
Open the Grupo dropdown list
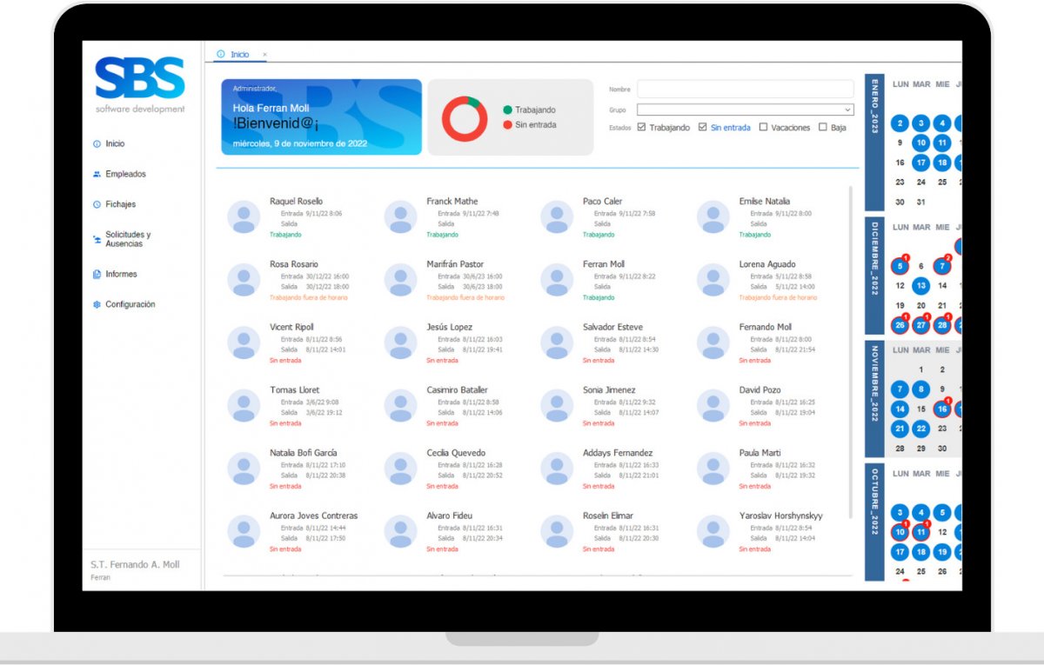(847, 110)
